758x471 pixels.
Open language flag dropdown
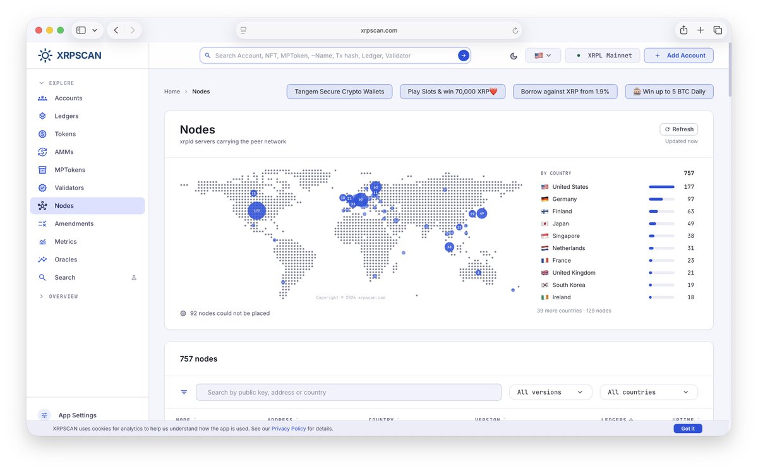pyautogui.click(x=543, y=56)
